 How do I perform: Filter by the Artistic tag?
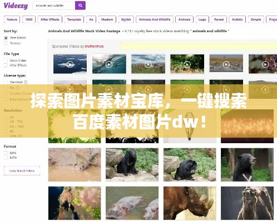point(238,19)
